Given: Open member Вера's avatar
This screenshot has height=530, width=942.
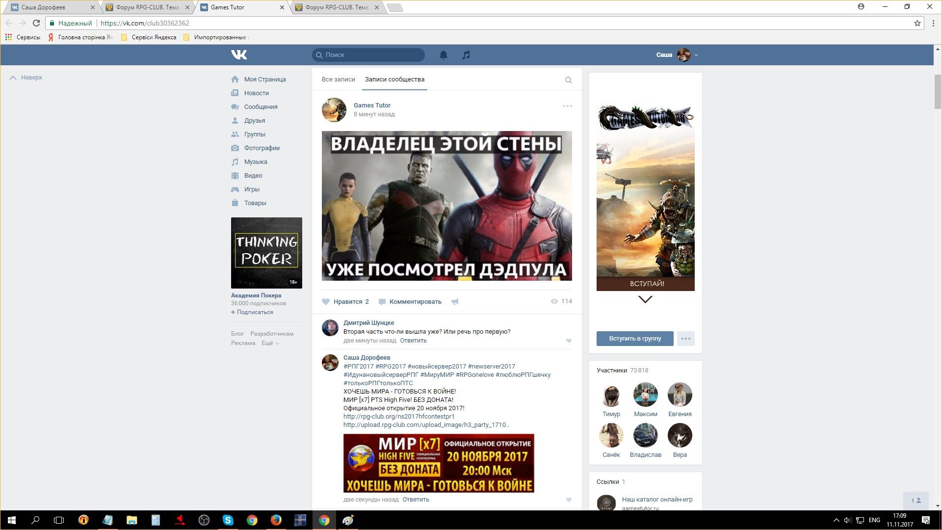Looking at the screenshot, I should click(x=680, y=435).
